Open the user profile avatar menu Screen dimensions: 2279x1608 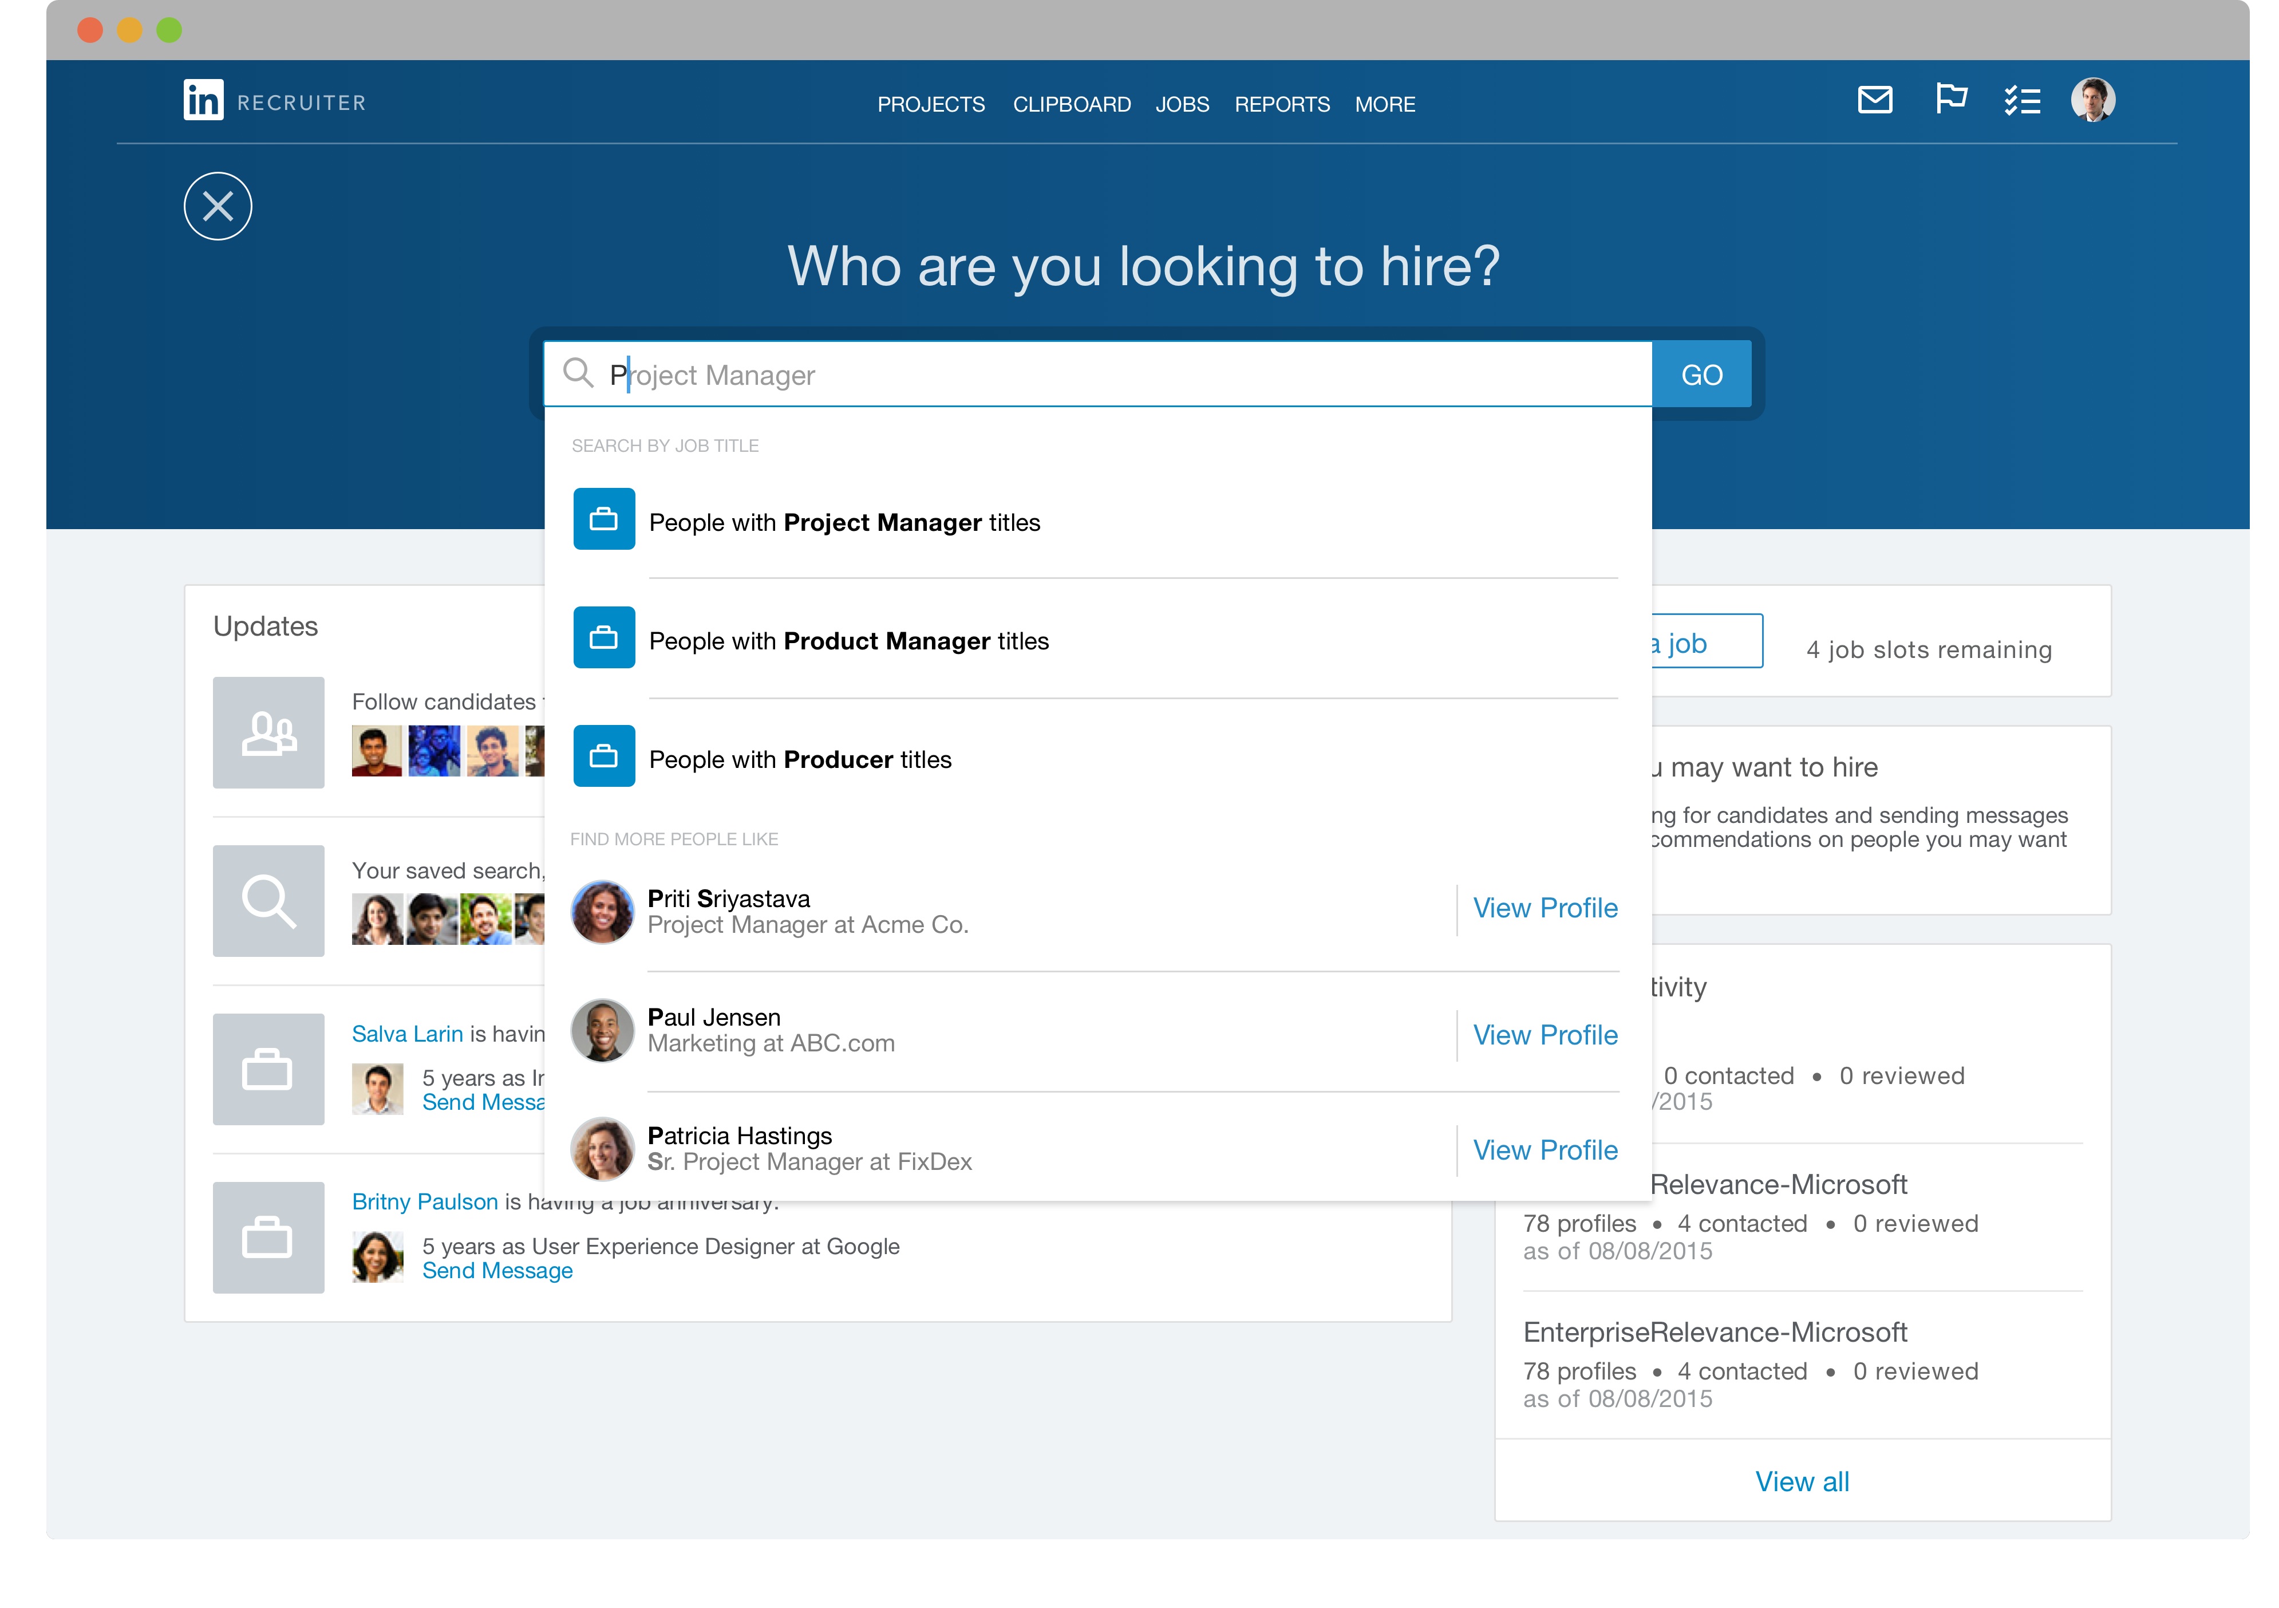pos(2092,100)
